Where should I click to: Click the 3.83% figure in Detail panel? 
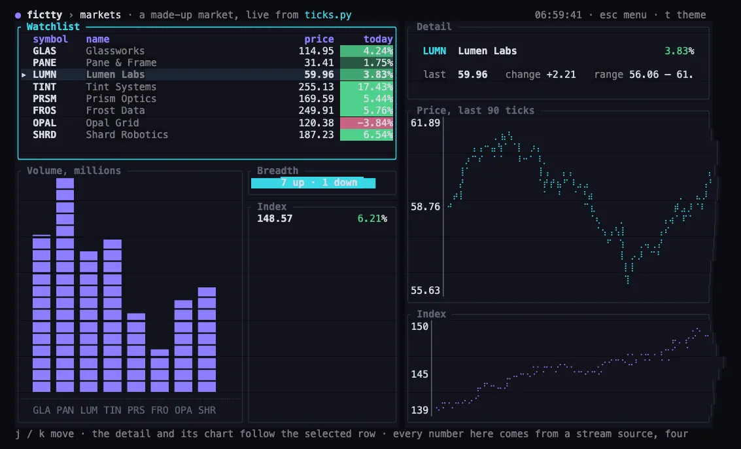(x=679, y=50)
